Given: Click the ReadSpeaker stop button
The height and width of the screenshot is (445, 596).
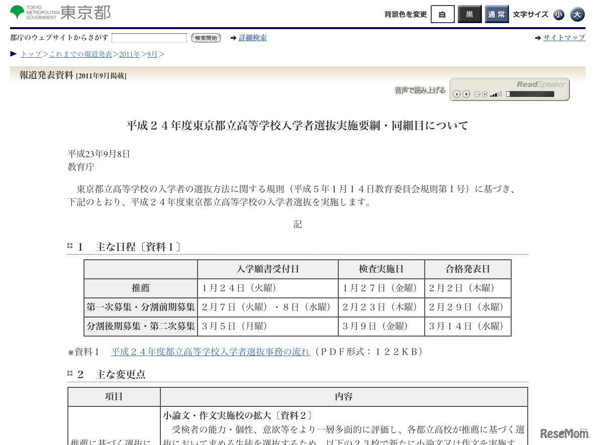Looking at the screenshot, I should [x=467, y=94].
